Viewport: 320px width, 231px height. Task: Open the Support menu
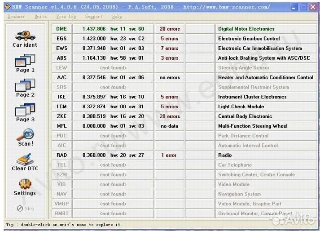pyautogui.click(x=93, y=17)
